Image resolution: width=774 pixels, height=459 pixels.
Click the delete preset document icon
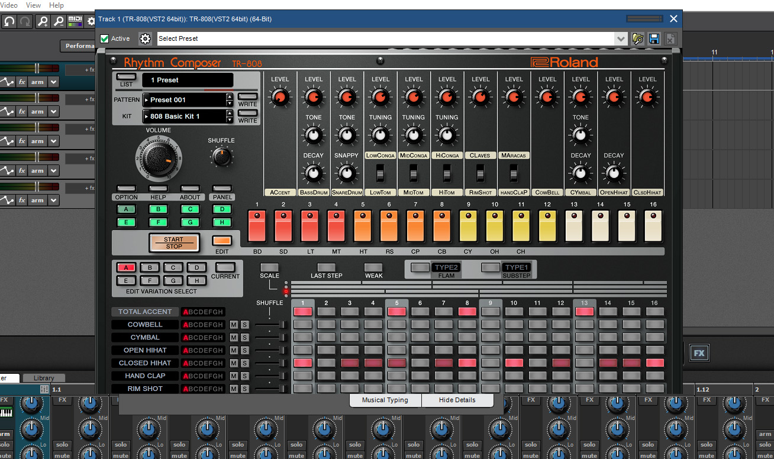pos(670,38)
